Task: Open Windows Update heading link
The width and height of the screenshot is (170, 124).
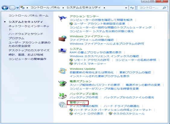Action: click(x=83, y=69)
